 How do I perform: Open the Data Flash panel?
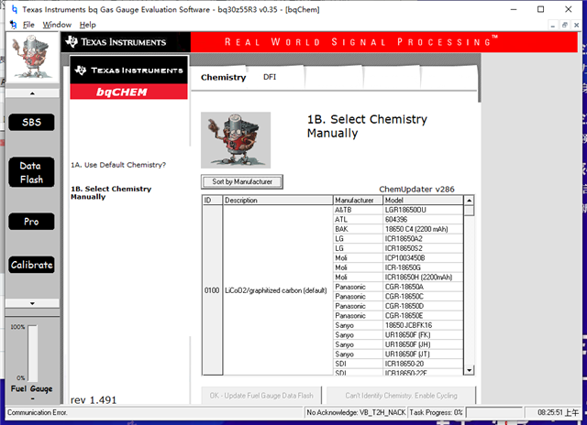31,172
